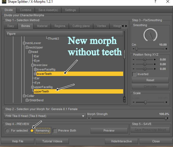Click the Morph Strength plus icon
The height and width of the screenshot is (147, 173).
(x=168, y=118)
